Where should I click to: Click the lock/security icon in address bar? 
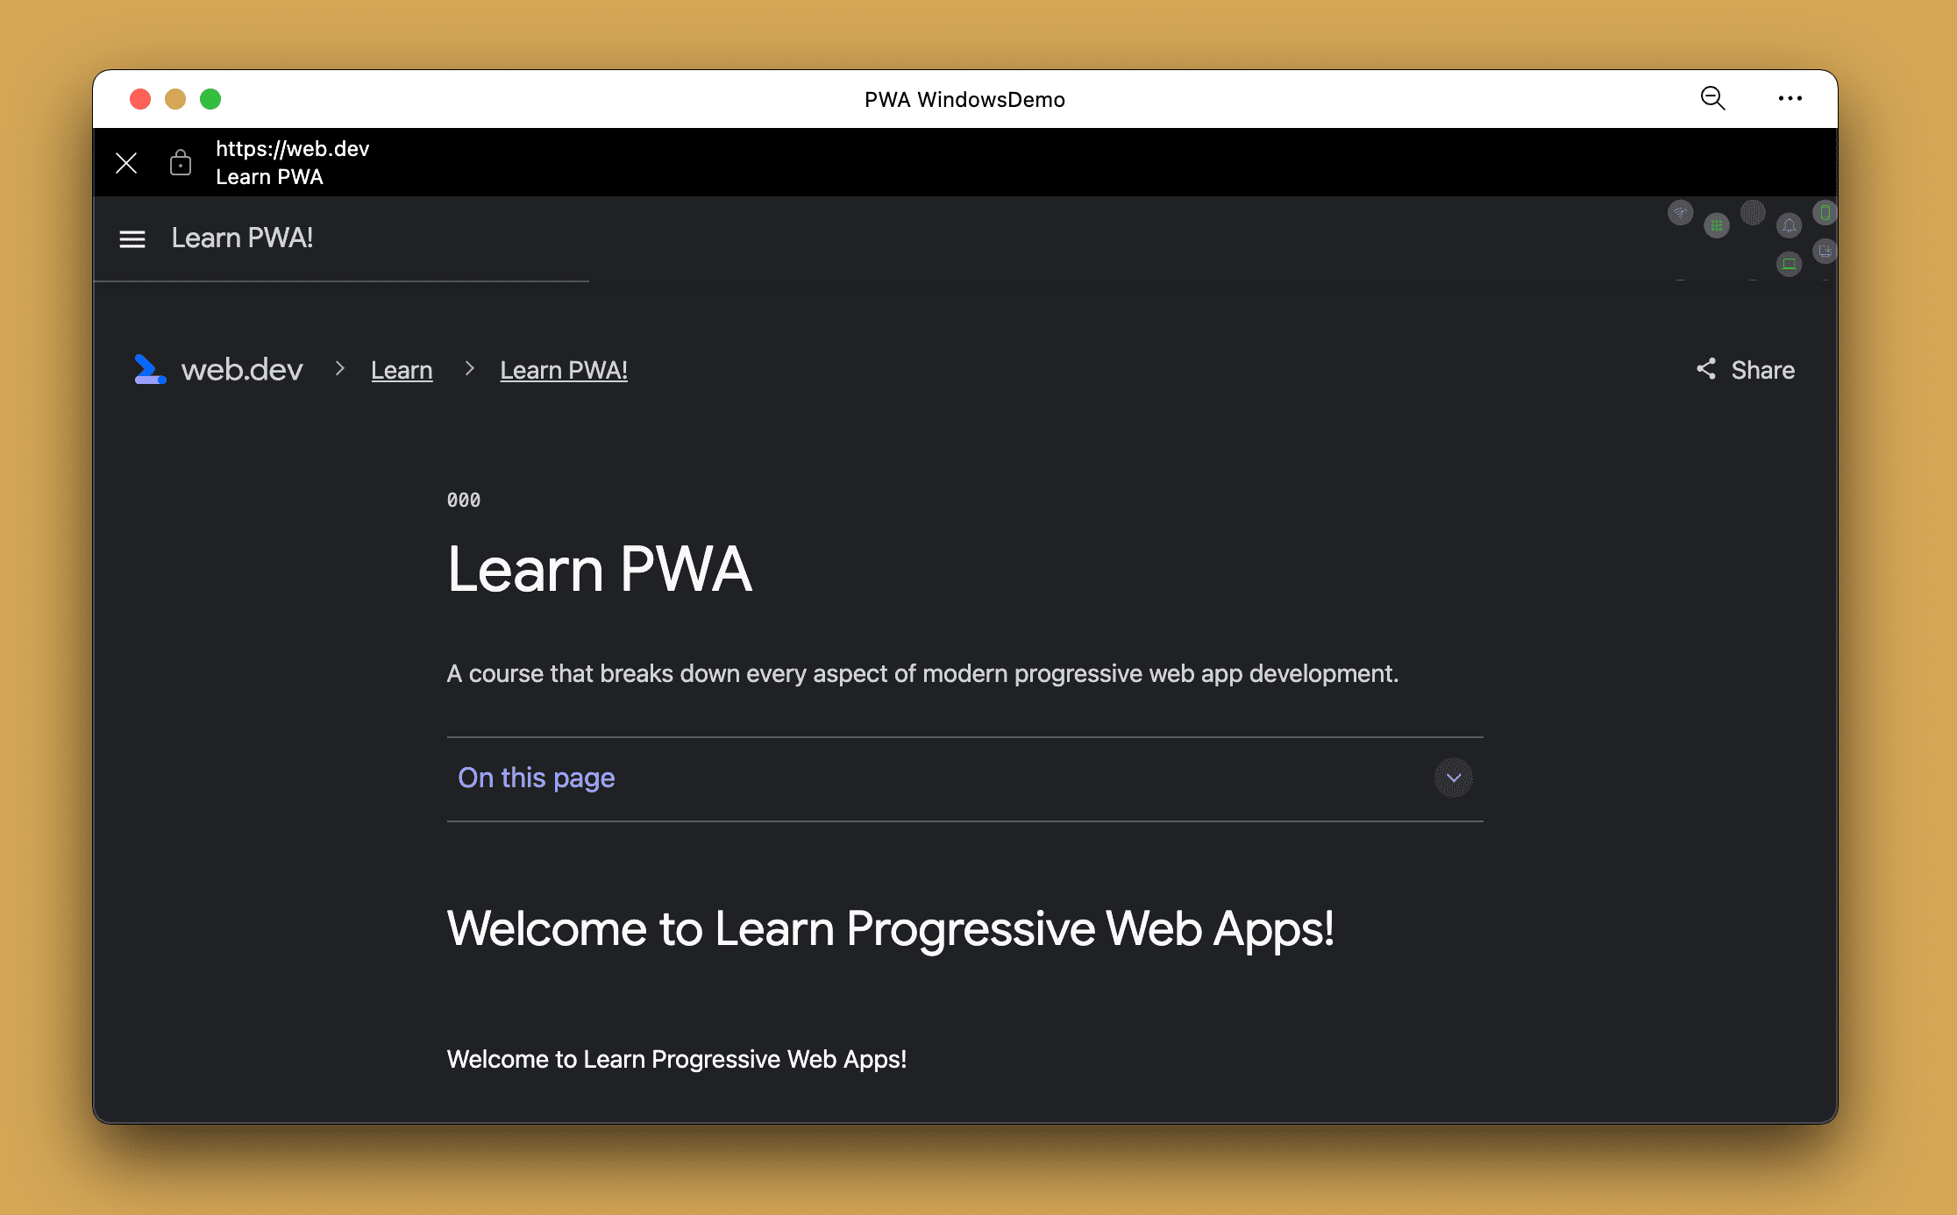click(x=181, y=161)
